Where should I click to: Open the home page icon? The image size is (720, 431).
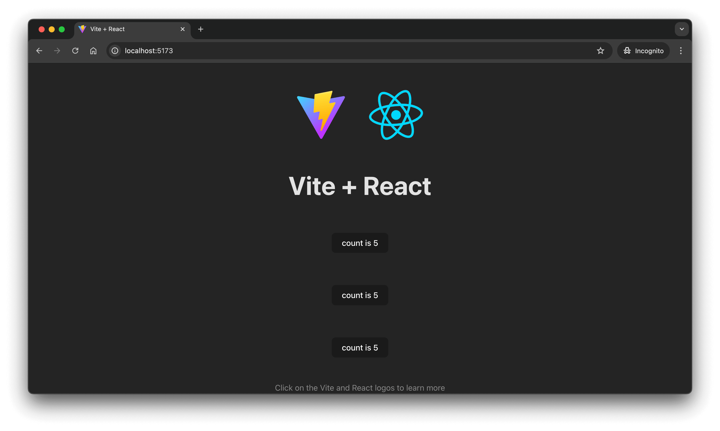(93, 51)
